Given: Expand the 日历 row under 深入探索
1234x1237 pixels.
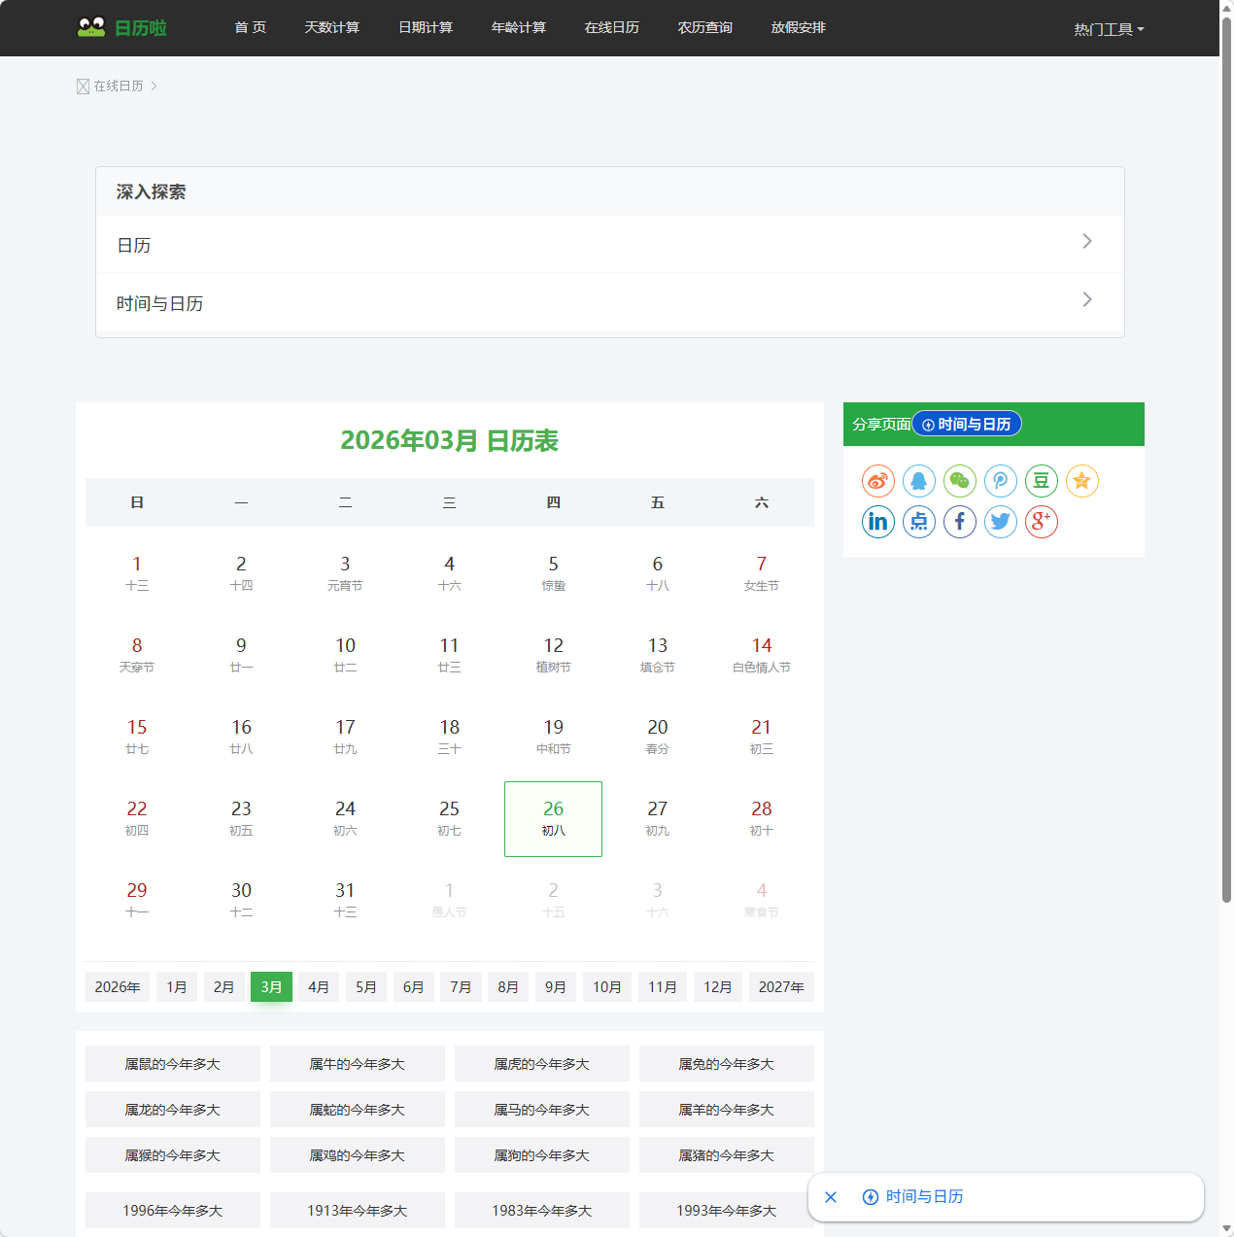Looking at the screenshot, I should coord(609,244).
